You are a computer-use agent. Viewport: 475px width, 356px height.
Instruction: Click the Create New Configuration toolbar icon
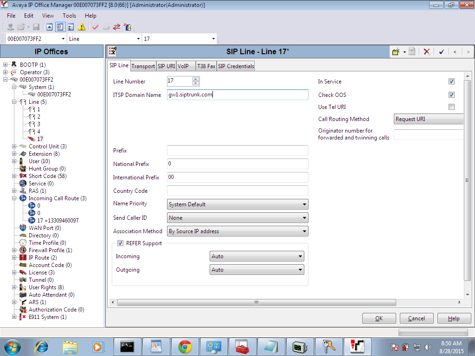point(106,27)
